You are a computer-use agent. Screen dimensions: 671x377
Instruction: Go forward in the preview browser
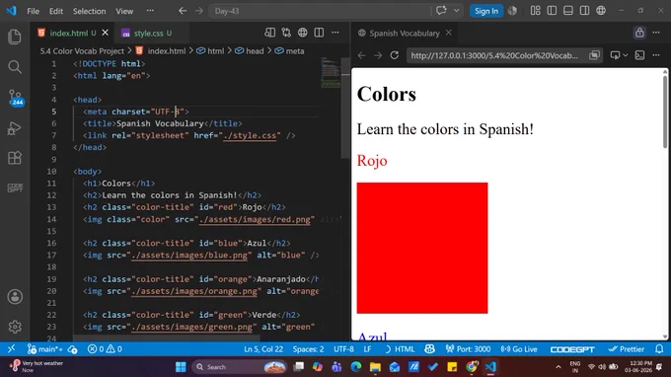378,55
